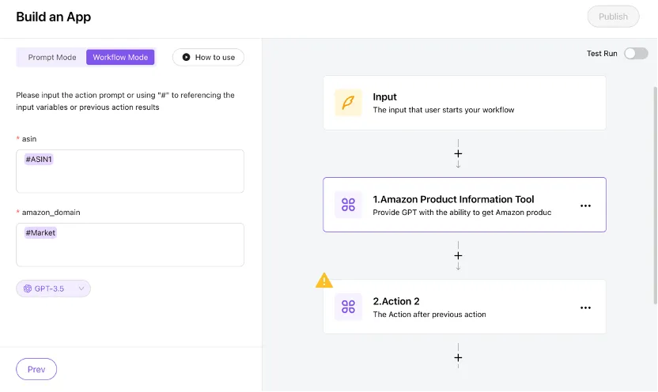Go back with the Prev button

click(36, 369)
